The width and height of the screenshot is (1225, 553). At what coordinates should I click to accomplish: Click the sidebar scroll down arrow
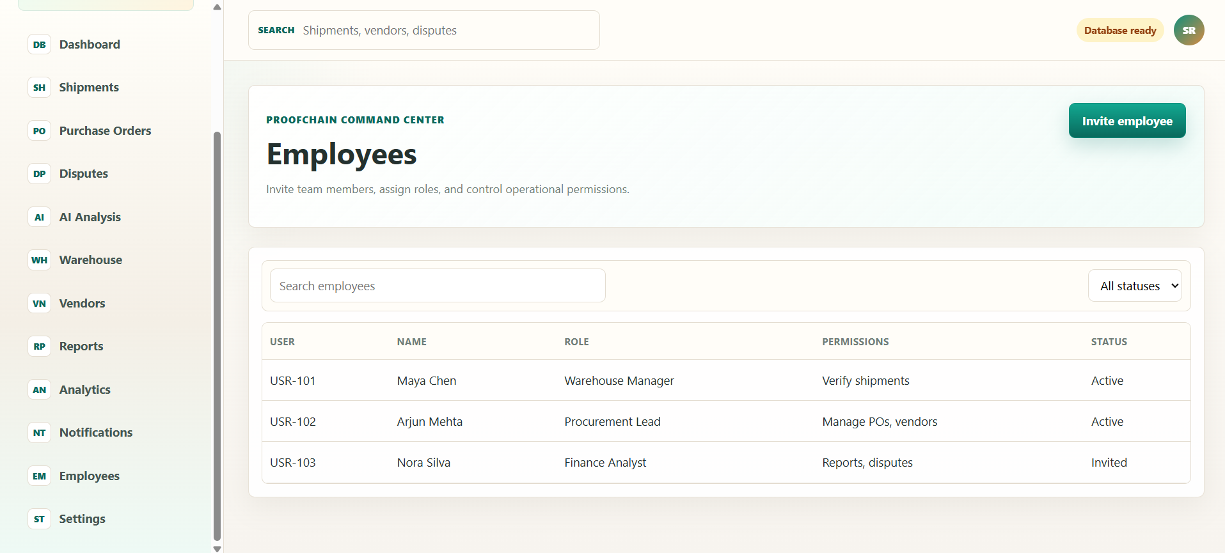click(217, 549)
